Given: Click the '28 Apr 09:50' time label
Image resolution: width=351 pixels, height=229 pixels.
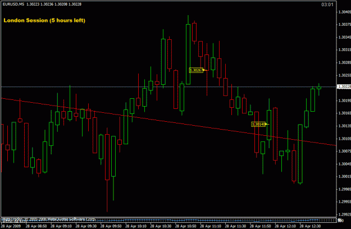Looking at the screenshot, I should pos(111,226).
